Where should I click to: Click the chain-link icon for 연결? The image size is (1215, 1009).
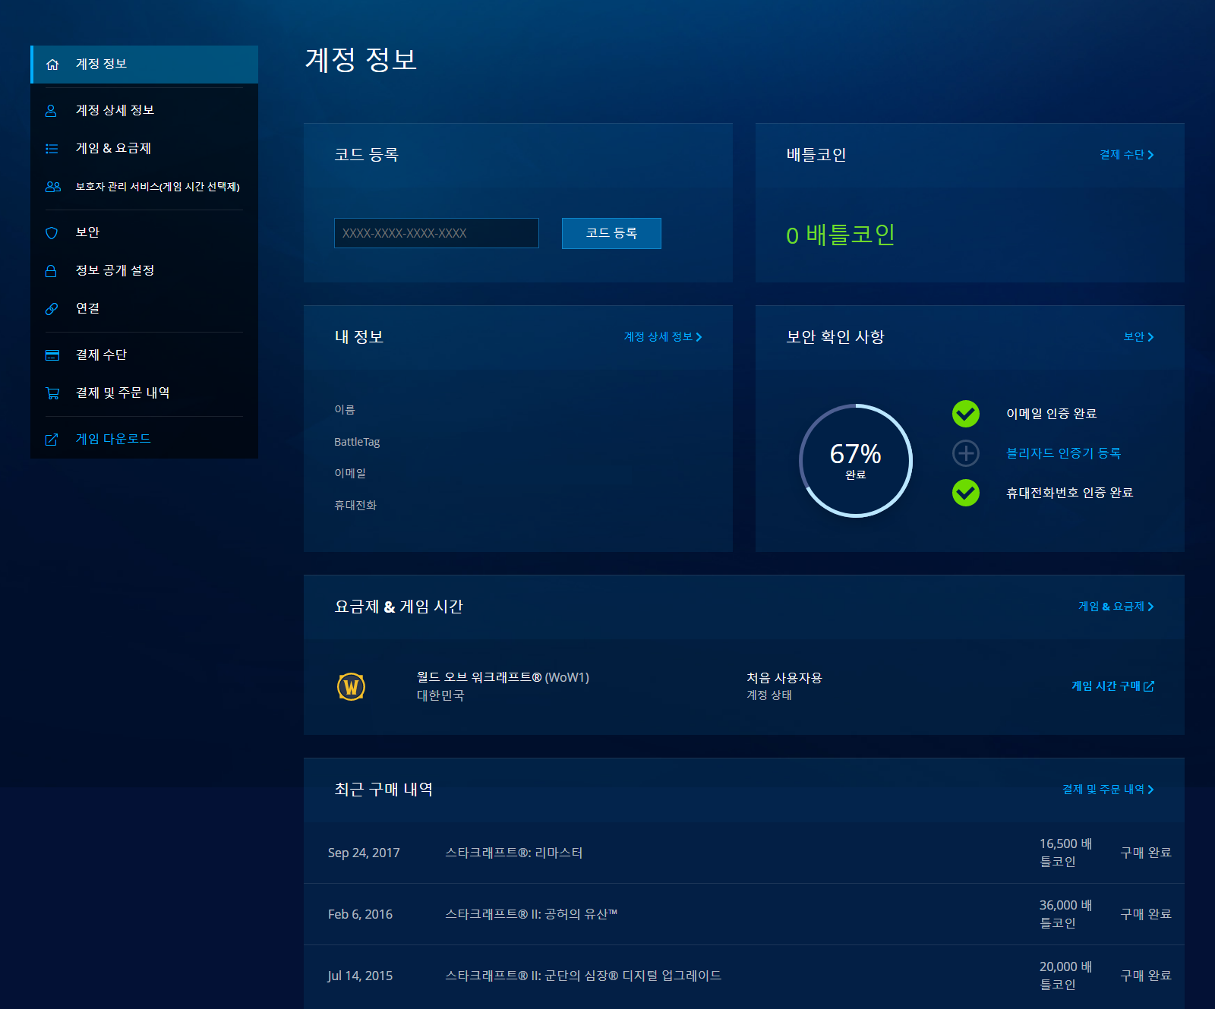coord(52,309)
